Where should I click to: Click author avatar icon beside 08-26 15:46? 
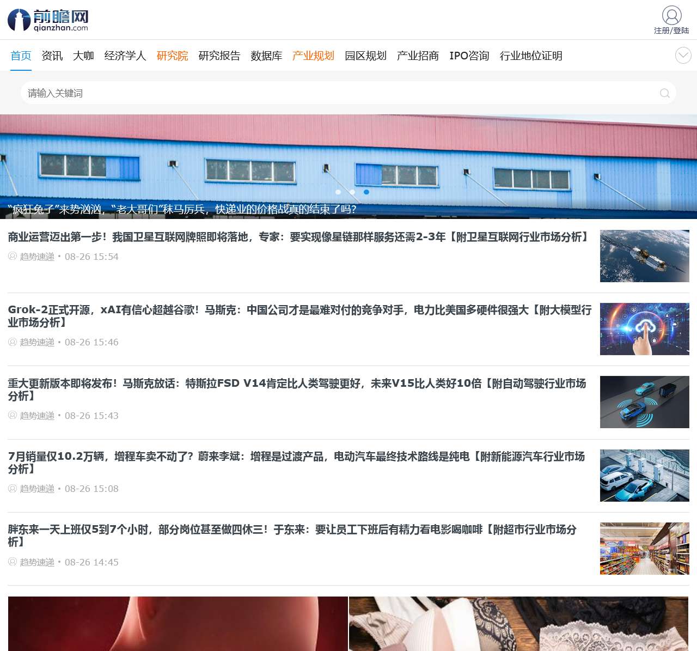click(13, 342)
